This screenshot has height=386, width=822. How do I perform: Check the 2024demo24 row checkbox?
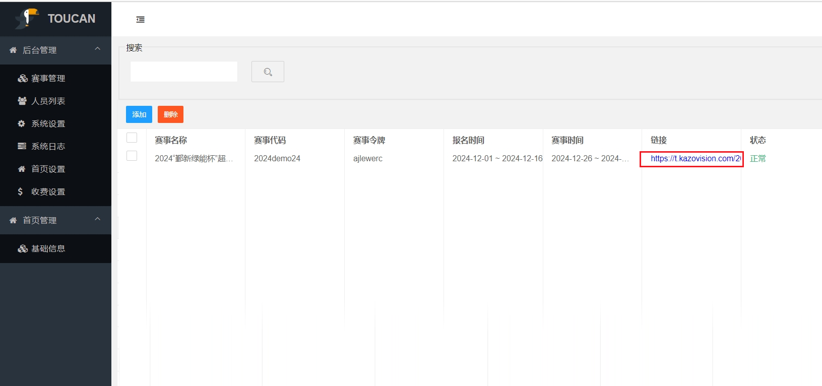pyautogui.click(x=132, y=156)
